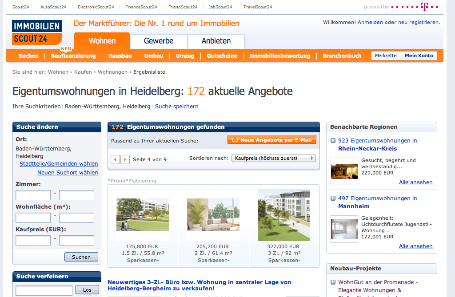Viewport: 455px width, 297px height.
Task: Click Alle ansehen under Rhein-Neckar-Kreis
Action: [415, 182]
